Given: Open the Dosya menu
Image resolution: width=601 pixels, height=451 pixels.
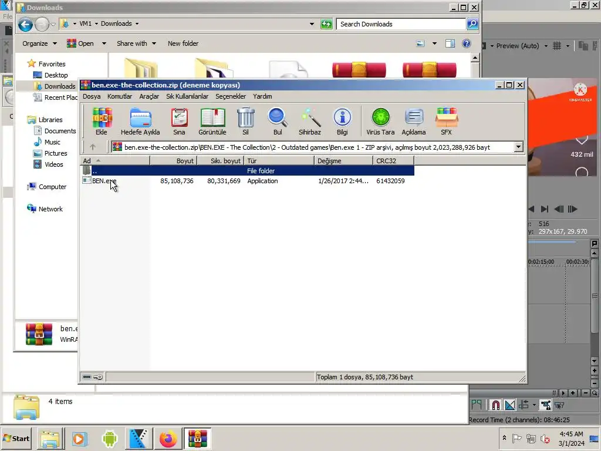Looking at the screenshot, I should [92, 96].
